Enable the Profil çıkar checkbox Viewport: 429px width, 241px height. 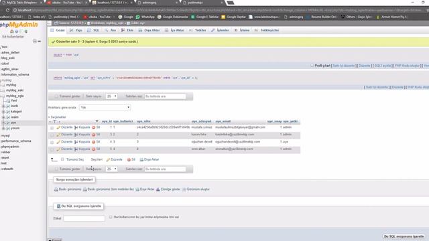(312, 66)
